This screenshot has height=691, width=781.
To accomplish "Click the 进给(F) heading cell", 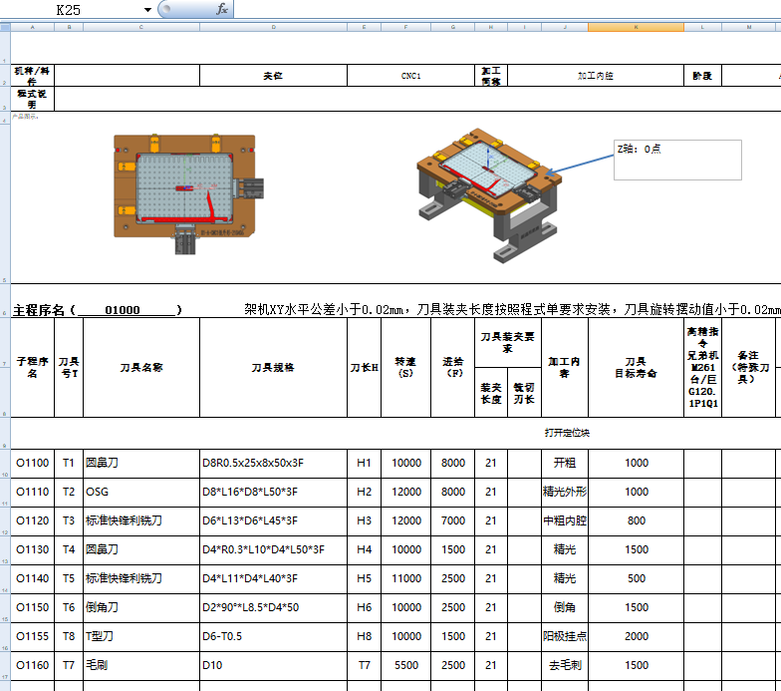I will (452, 367).
